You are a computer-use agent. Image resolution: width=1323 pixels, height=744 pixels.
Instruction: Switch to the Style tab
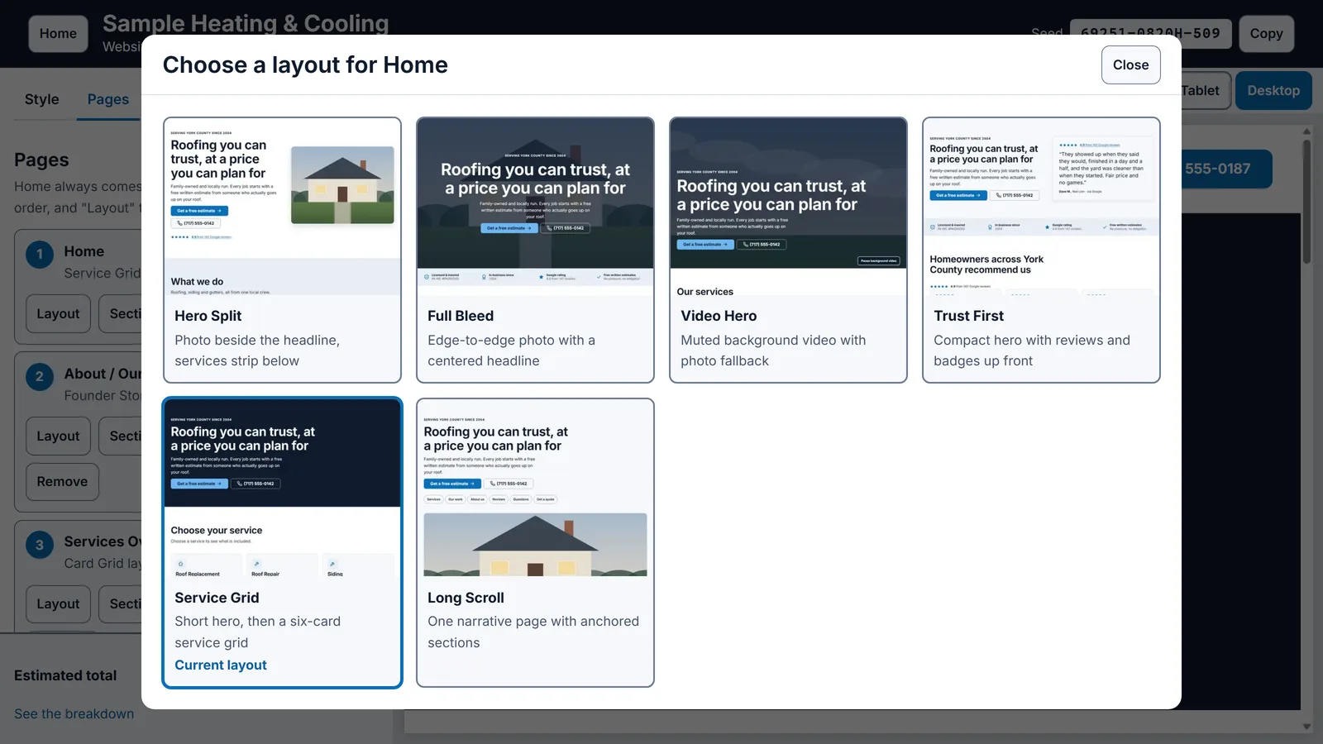41,99
